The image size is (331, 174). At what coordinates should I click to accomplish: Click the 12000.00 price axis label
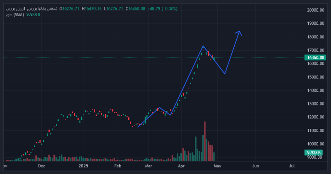[x=316, y=117]
